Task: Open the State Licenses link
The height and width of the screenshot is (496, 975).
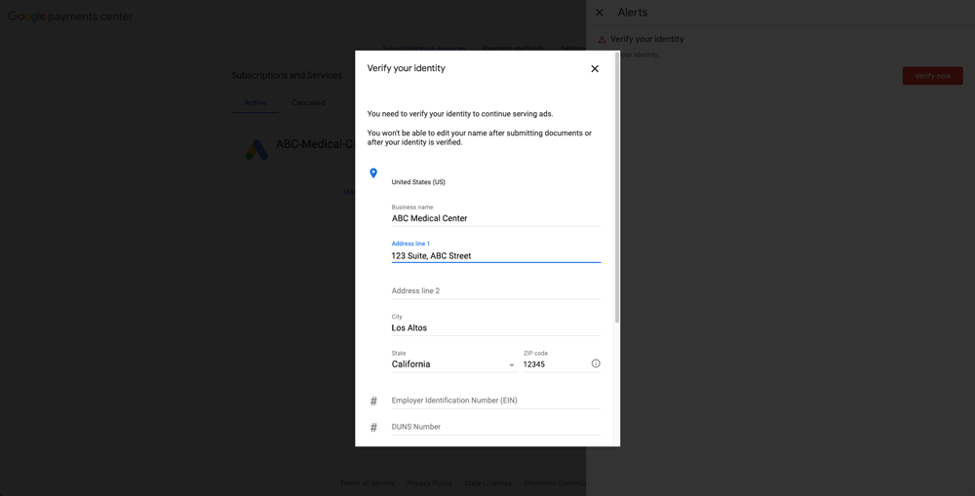Action: (x=487, y=483)
